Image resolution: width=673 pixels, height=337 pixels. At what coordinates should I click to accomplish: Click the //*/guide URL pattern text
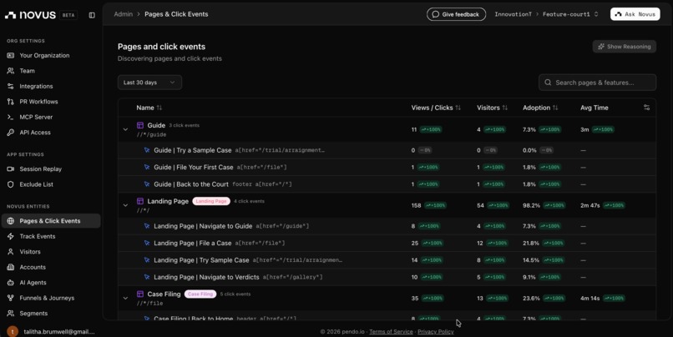pyautogui.click(x=151, y=134)
